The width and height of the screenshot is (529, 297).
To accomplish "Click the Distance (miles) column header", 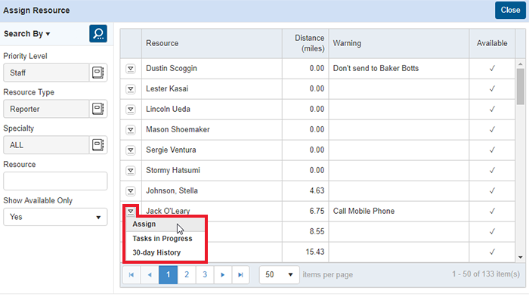I will point(305,44).
